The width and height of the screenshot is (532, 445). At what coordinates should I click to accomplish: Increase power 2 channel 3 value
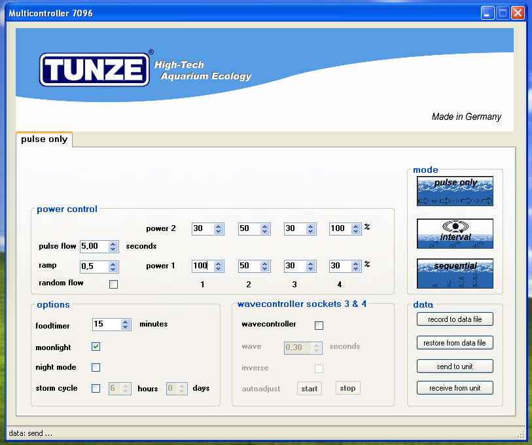click(310, 226)
